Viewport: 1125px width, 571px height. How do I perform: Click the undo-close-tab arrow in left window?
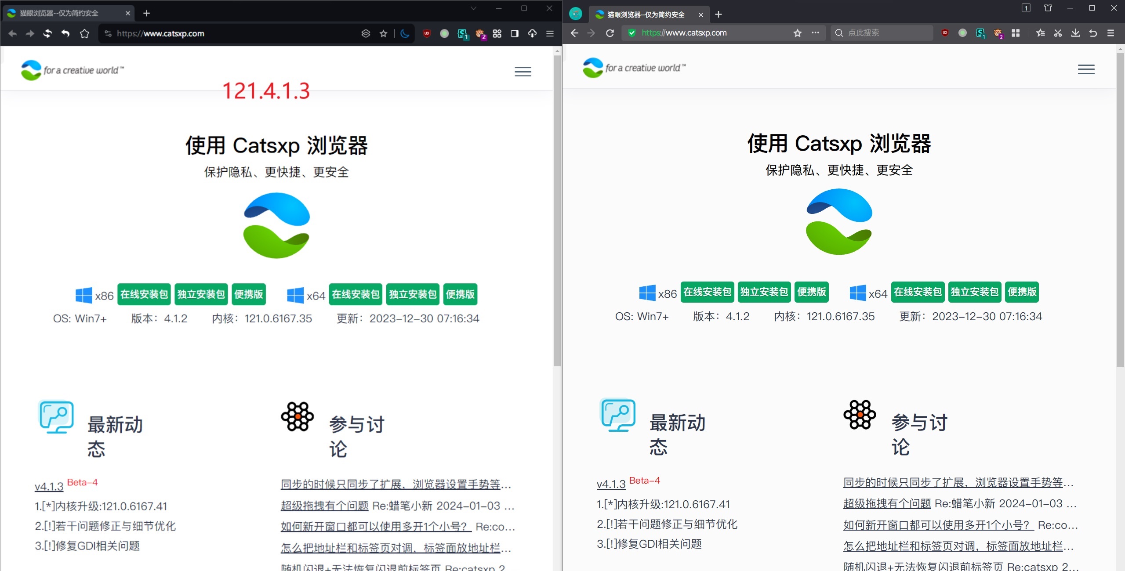coord(65,33)
